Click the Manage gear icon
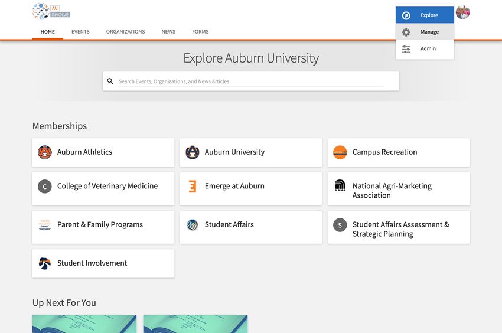This screenshot has width=502, height=333. pyautogui.click(x=406, y=32)
